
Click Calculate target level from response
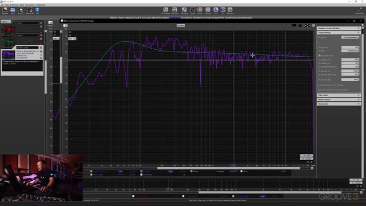pos(331,85)
